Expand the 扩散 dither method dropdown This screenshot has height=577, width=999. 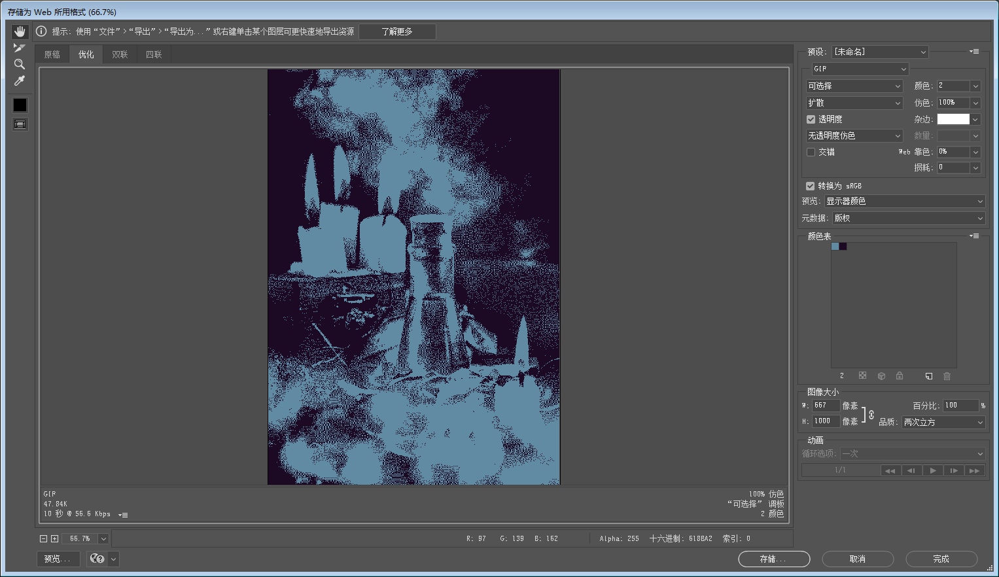tap(854, 103)
